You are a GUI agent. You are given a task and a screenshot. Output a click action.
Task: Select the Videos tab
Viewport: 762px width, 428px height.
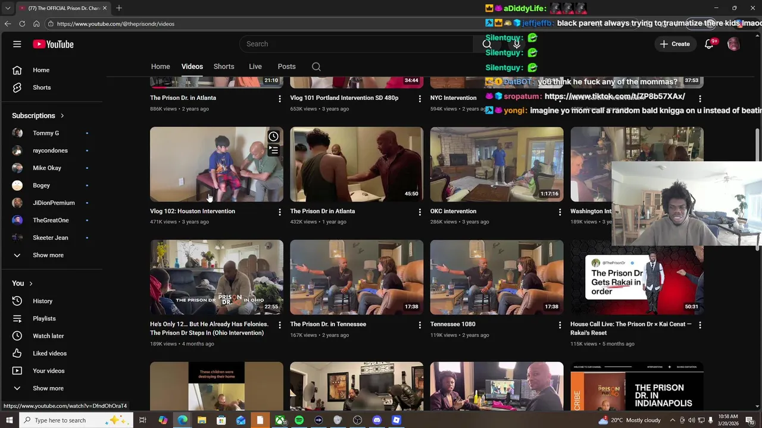point(192,67)
